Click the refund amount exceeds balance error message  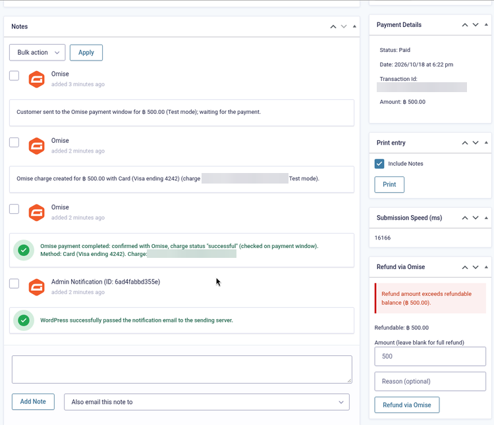click(430, 298)
